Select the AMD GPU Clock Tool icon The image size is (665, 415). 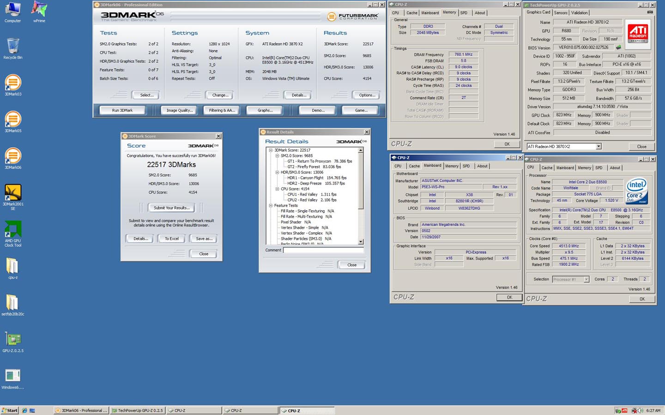[13, 234]
